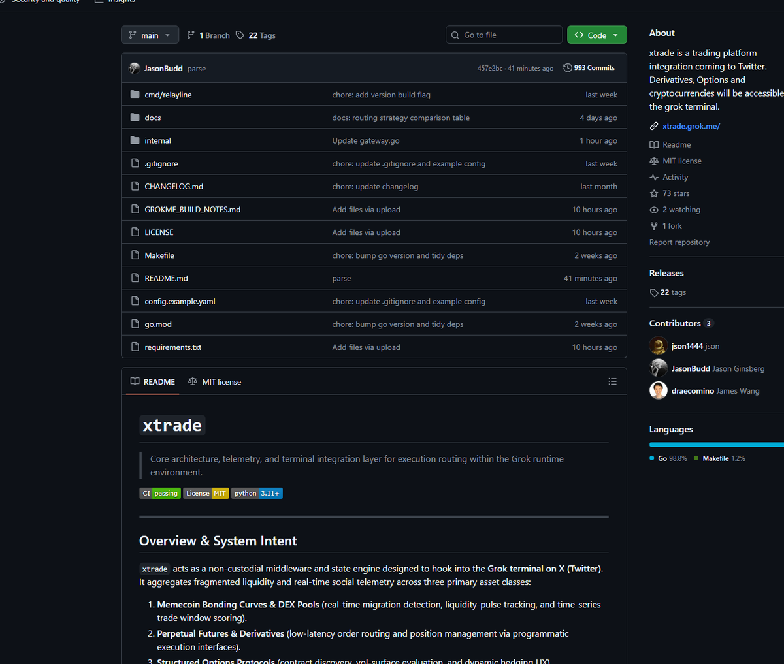Open the 22 tags link under Releases
This screenshot has width=784, height=664.
point(668,292)
